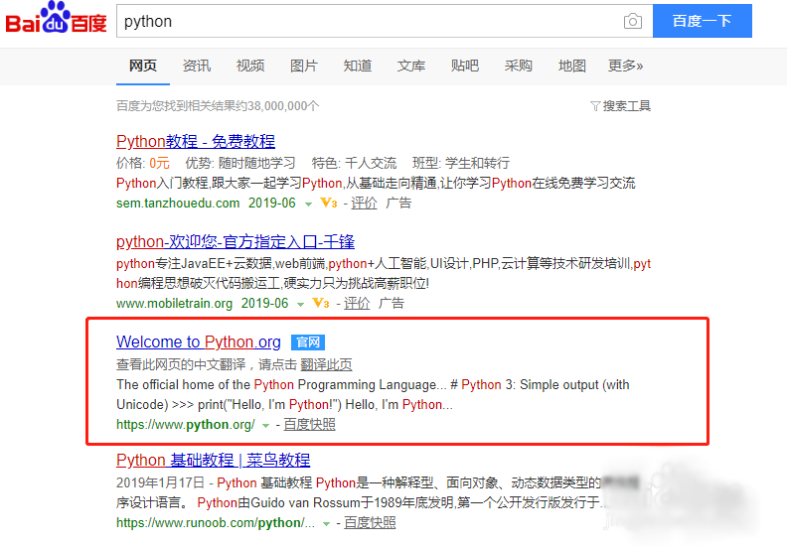787x547 pixels.
Task: Open 百度快照 for runoob.com
Action: pyautogui.click(x=370, y=523)
